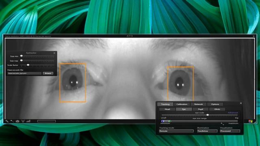Select the Glints sub-tab
This screenshot has width=260, height=146.
pos(217,109)
